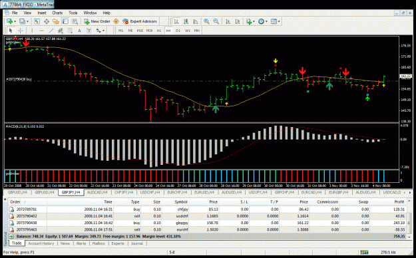The width and height of the screenshot is (416, 258).
Task: Open the Profiles toolbar icon
Action: pos(22,21)
